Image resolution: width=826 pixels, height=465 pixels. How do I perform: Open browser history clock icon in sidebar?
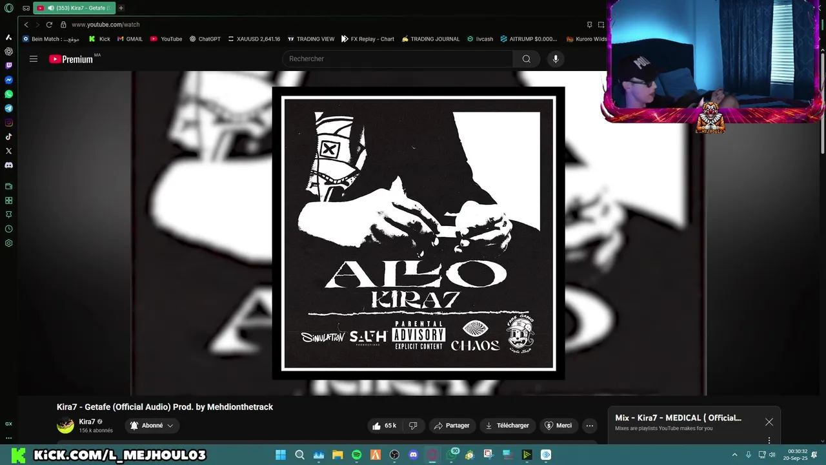pyautogui.click(x=8, y=229)
